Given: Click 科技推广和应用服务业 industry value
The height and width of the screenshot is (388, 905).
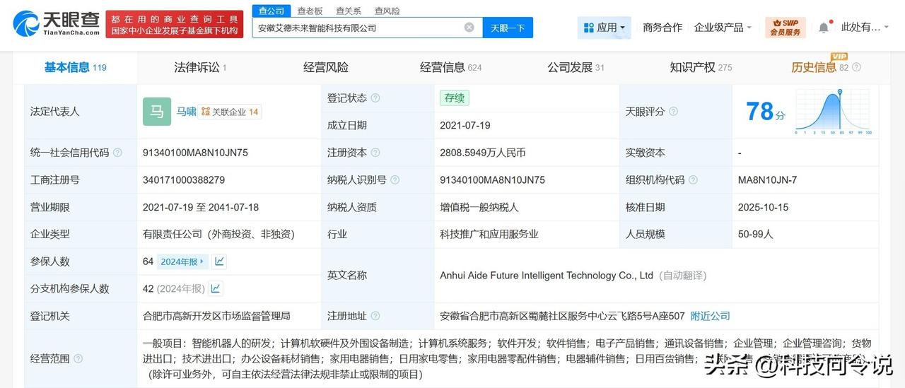Looking at the screenshot, I should [x=489, y=234].
